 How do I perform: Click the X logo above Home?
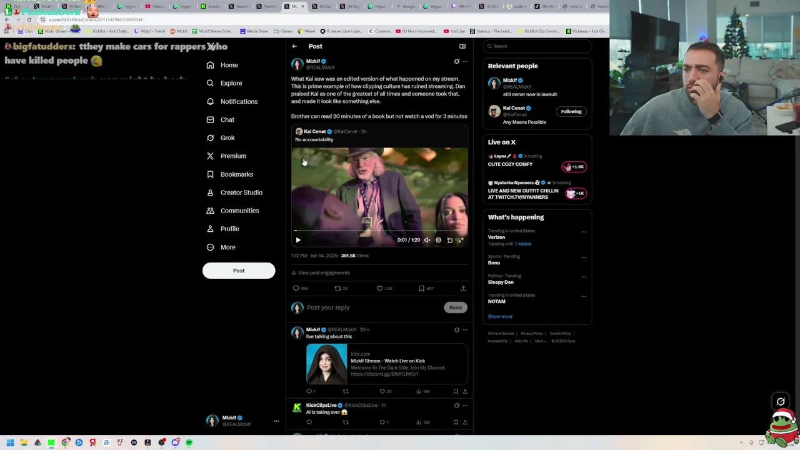(x=211, y=46)
